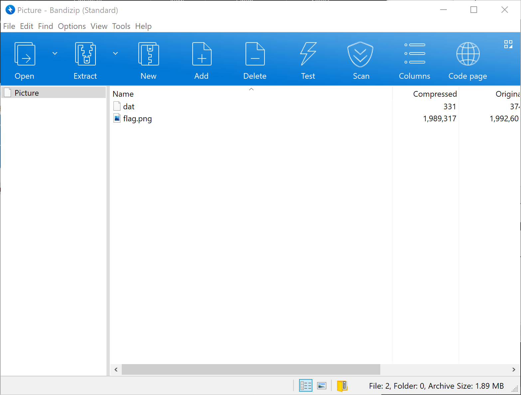Screen dimensions: 521x395
Task: Click the Open archive toolbar icon
Action: (25, 54)
